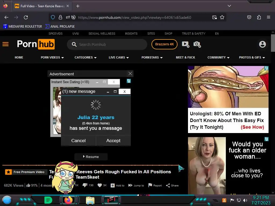Image resolution: width=275 pixels, height=206 pixels.
Task: Open Firefox from the taskbar
Action: tap(68, 200)
